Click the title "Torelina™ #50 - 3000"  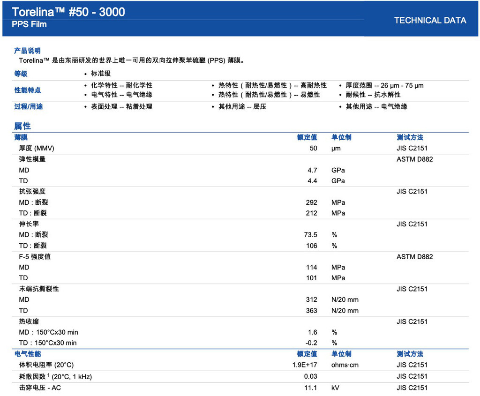click(68, 12)
